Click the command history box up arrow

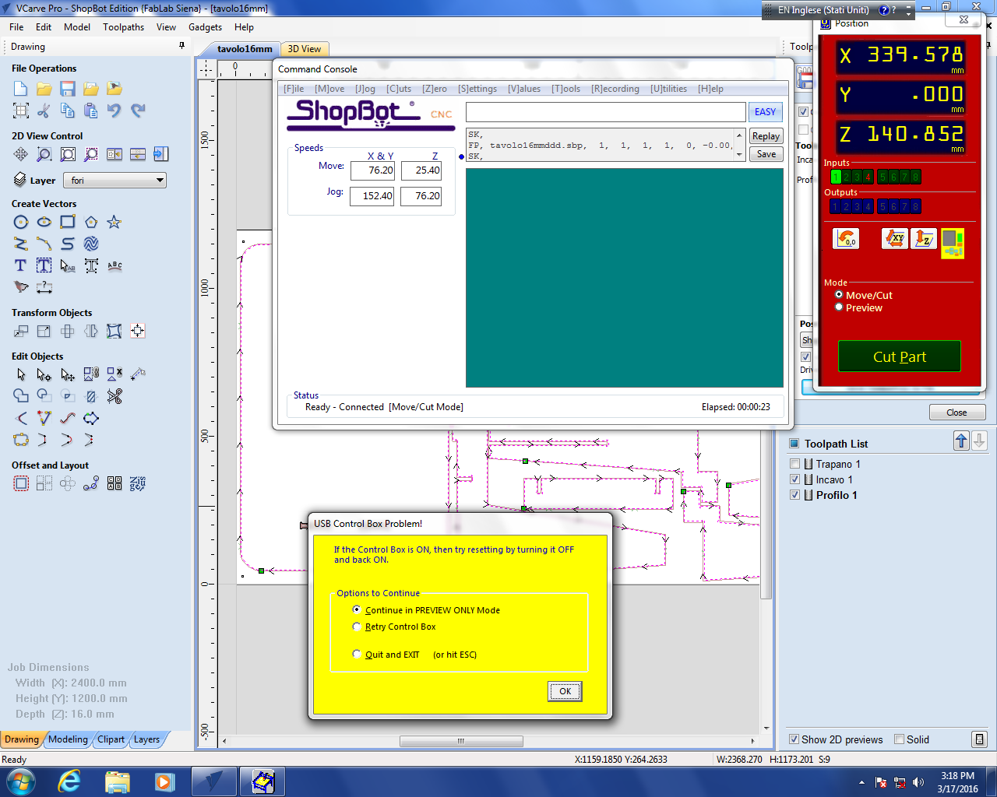739,135
